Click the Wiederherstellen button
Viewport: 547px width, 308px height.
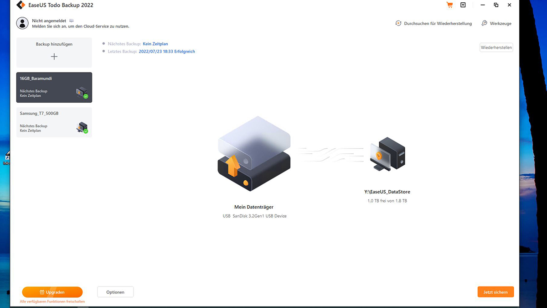[496, 47]
